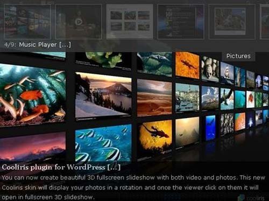Open the Pictures label
The image size is (269, 201).
(x=238, y=56)
